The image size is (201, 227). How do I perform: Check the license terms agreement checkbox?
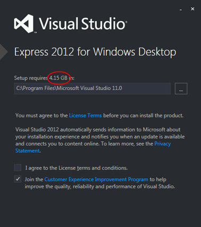point(18,168)
